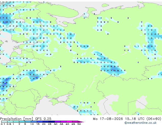Click the '(06+60)' forecast run label
162x125 pixels.
[154, 119]
